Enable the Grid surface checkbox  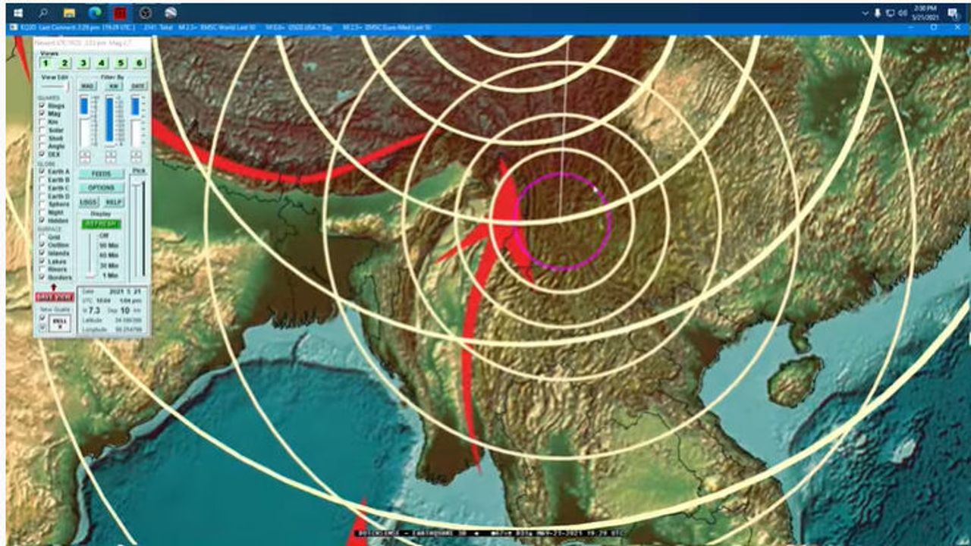[x=43, y=237]
